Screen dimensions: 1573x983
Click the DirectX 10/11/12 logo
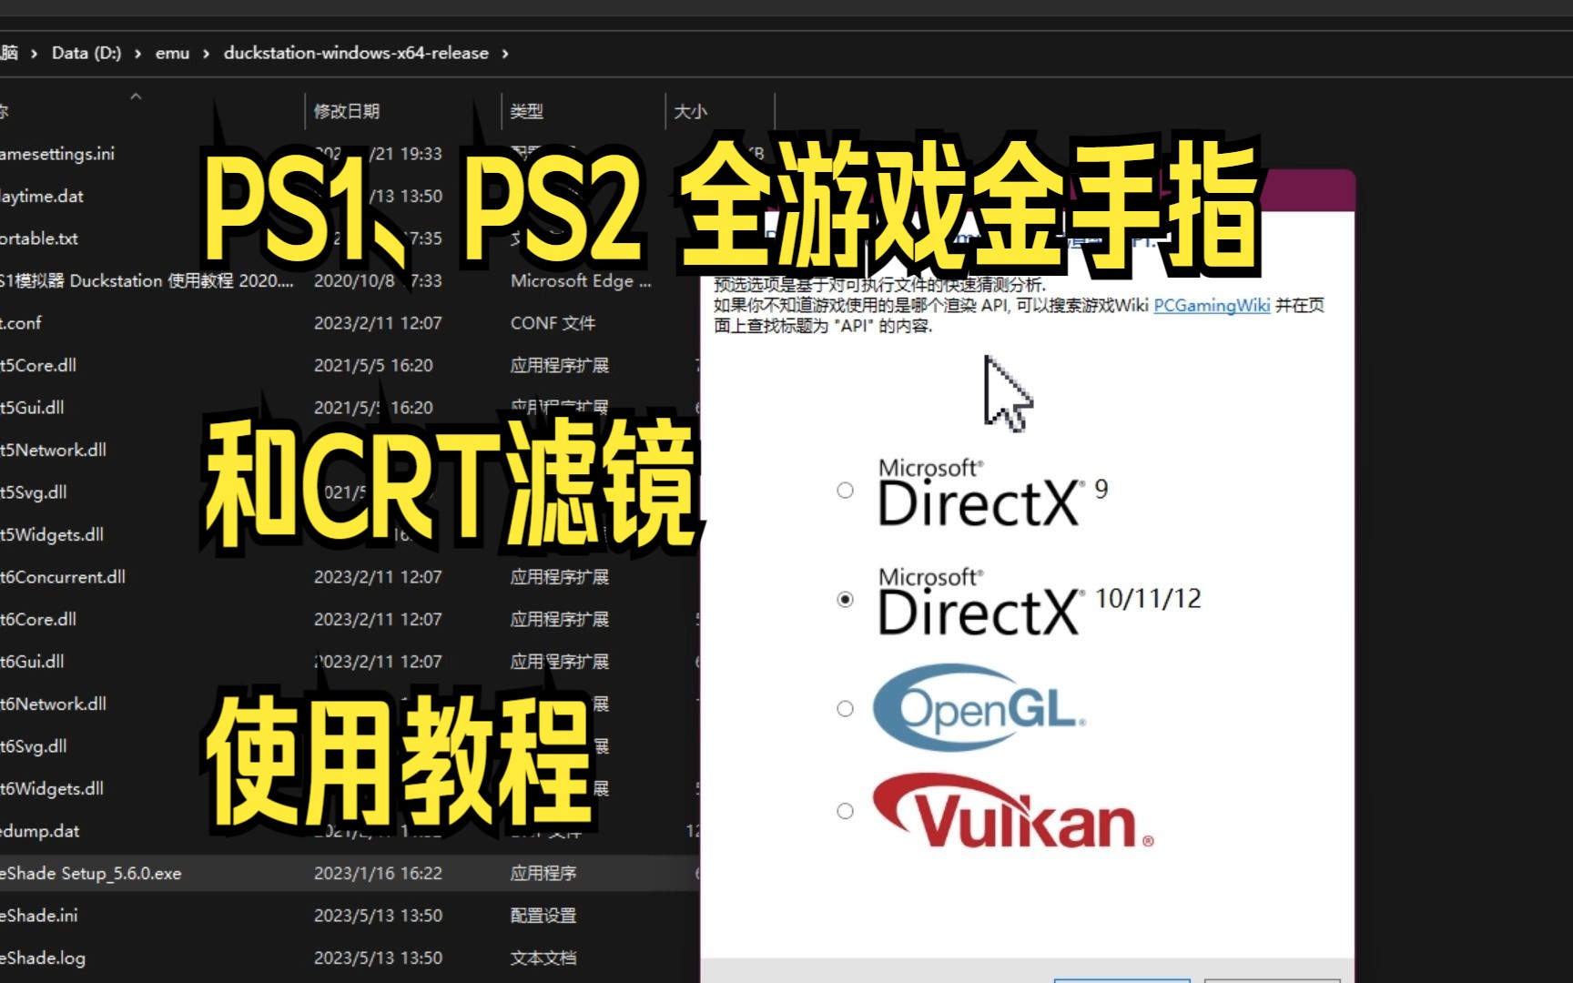point(1040,602)
